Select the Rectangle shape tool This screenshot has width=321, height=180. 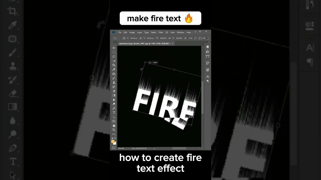(x=114, y=121)
